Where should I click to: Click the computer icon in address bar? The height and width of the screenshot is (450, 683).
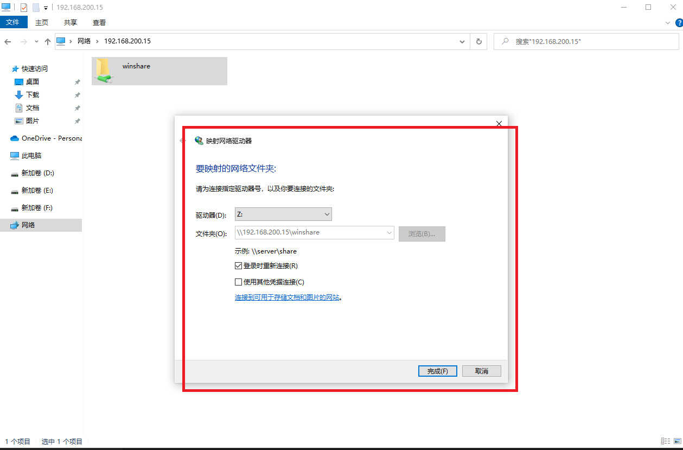[61, 41]
